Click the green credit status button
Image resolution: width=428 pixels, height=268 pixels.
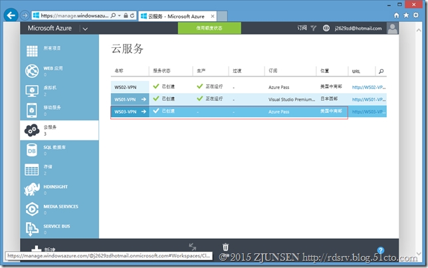point(209,28)
